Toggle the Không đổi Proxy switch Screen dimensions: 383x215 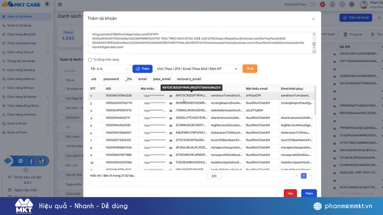(312, 4)
